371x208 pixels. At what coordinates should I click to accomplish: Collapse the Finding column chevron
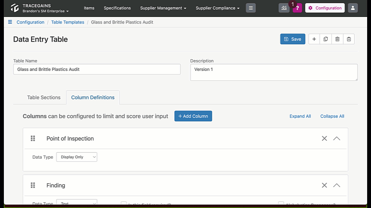tap(337, 185)
